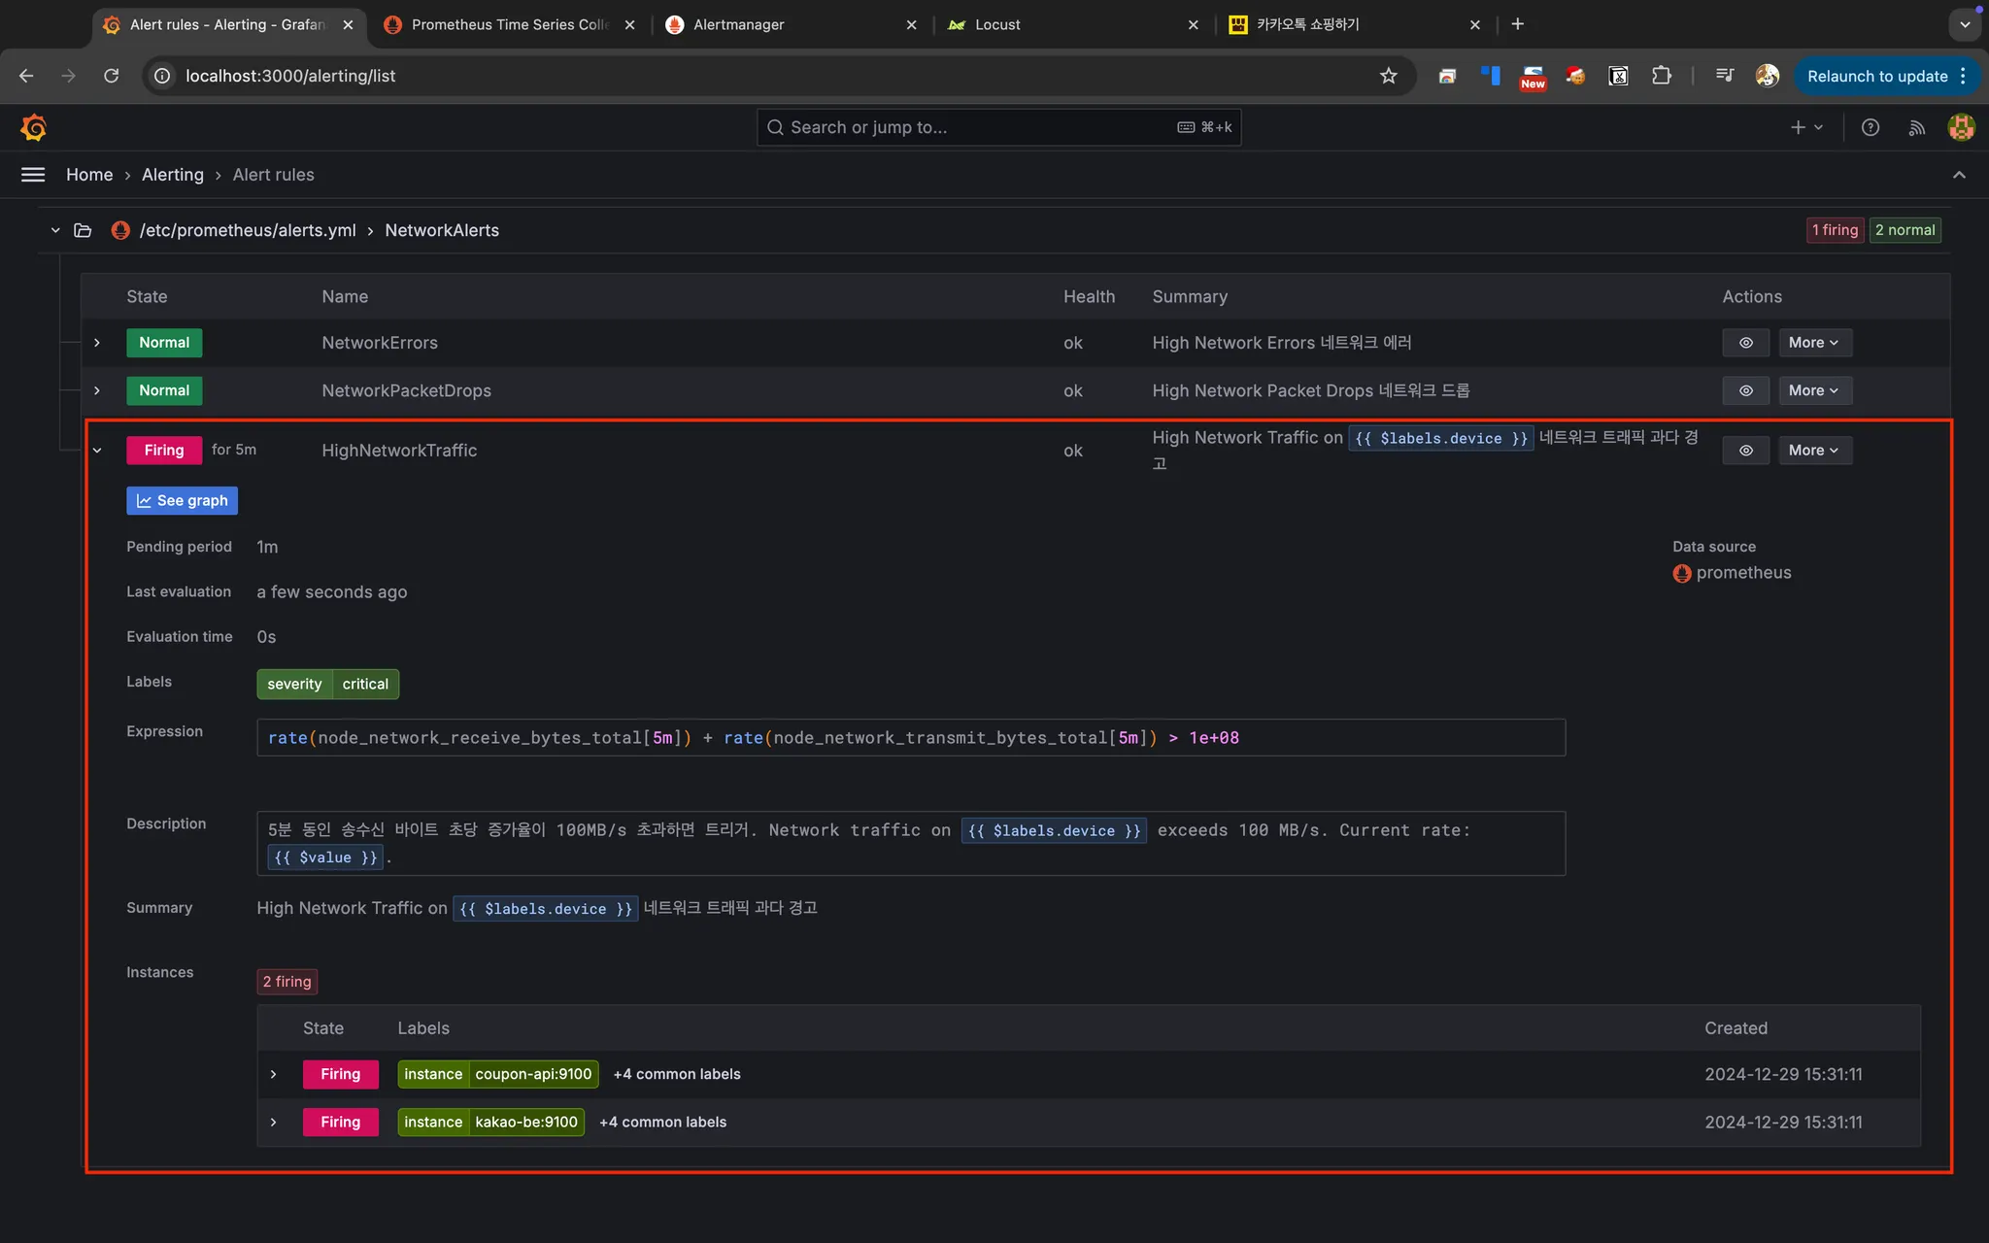Click the eye icon for HighNetworkTraffic rule
Screen dimensions: 1989x1243
(1745, 451)
